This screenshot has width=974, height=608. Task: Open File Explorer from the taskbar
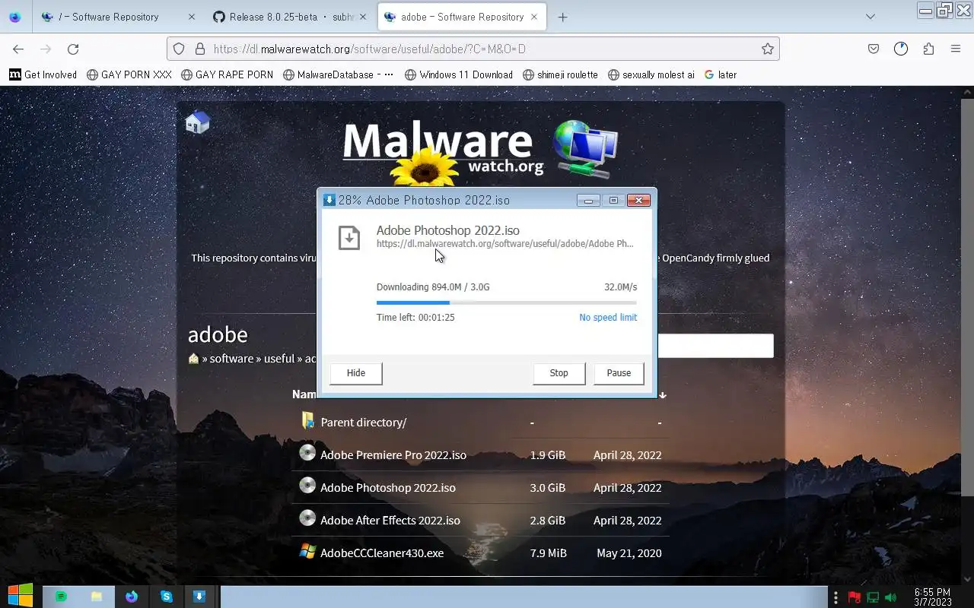pos(97,597)
